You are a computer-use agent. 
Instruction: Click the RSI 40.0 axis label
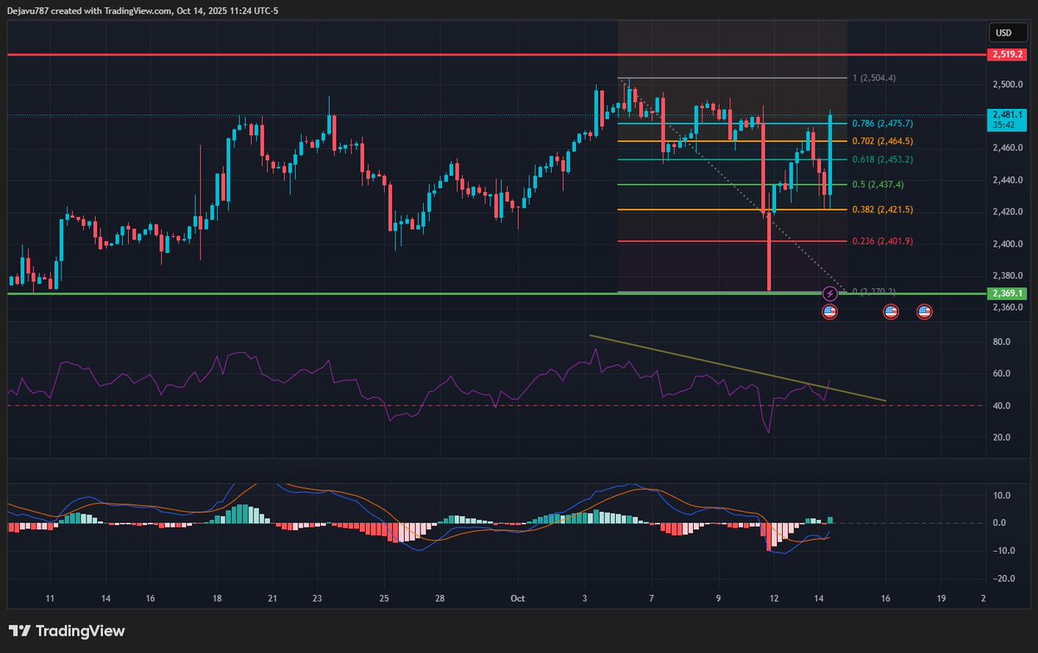point(1002,406)
